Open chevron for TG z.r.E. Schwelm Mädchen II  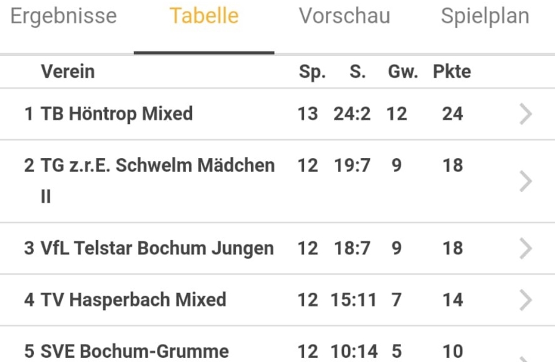525,181
